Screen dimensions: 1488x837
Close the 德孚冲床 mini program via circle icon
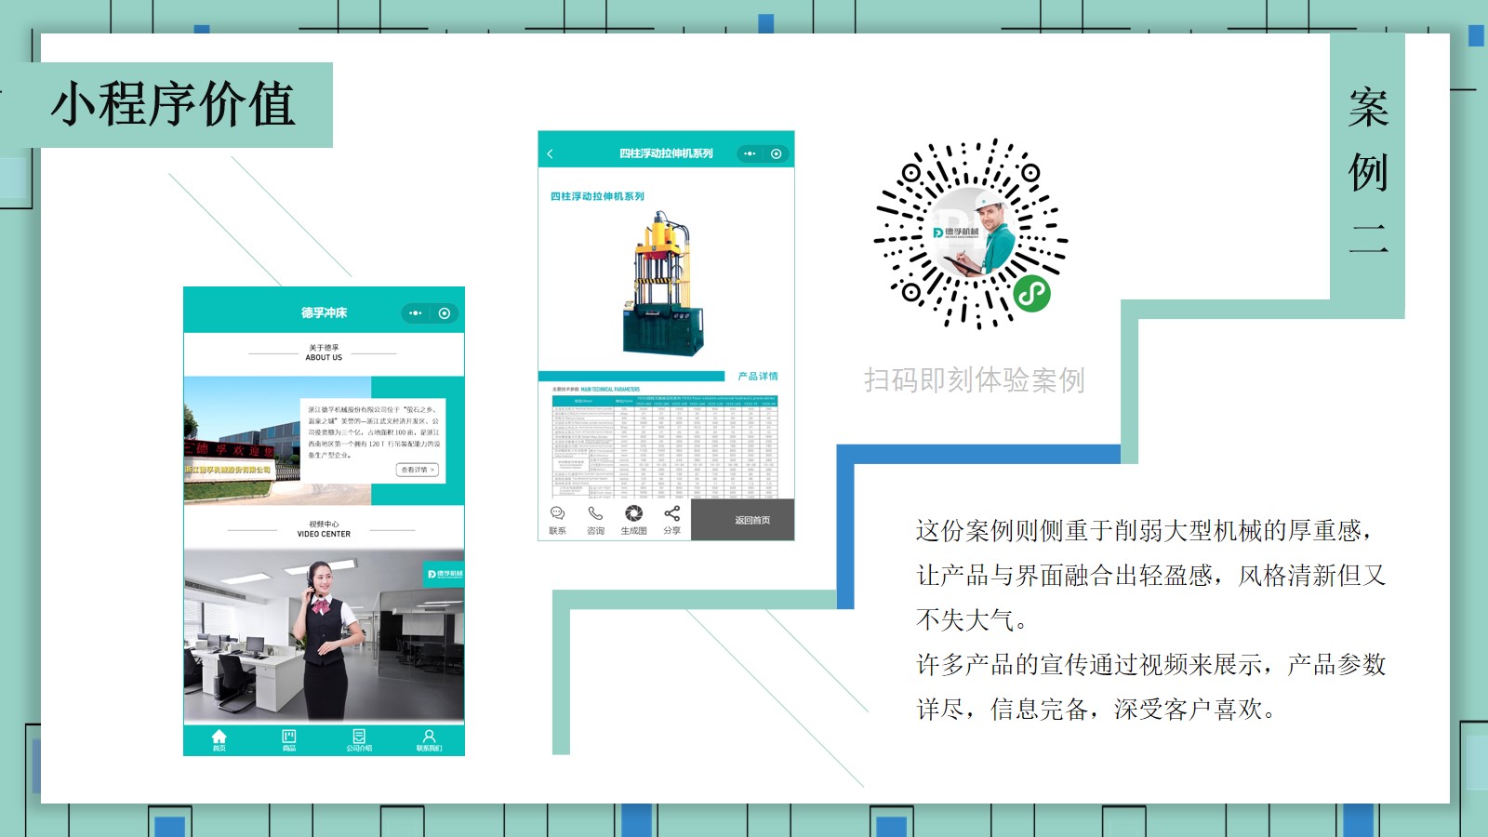coord(445,313)
